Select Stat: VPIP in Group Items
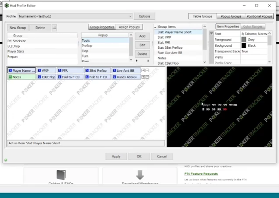Image resolution: width=279 pixels, height=198 pixels. pyautogui.click(x=178, y=37)
